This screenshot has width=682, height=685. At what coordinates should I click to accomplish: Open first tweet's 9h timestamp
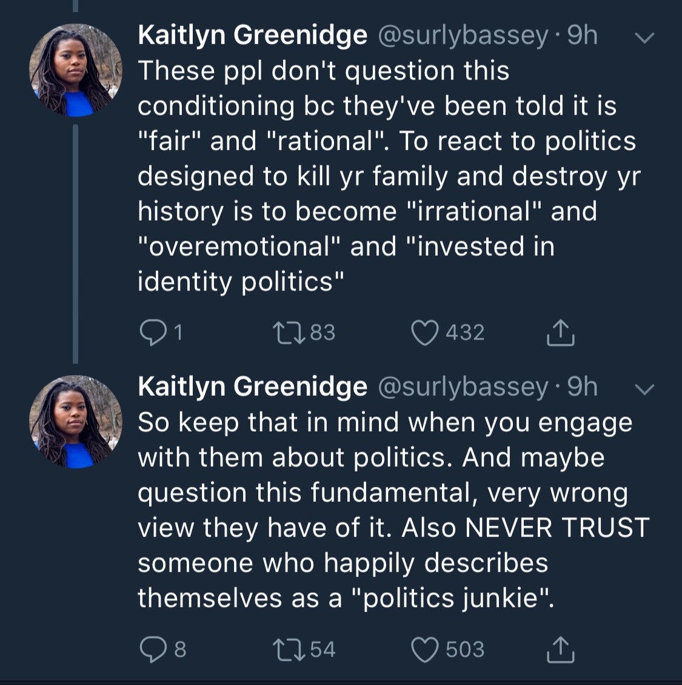coord(583,35)
